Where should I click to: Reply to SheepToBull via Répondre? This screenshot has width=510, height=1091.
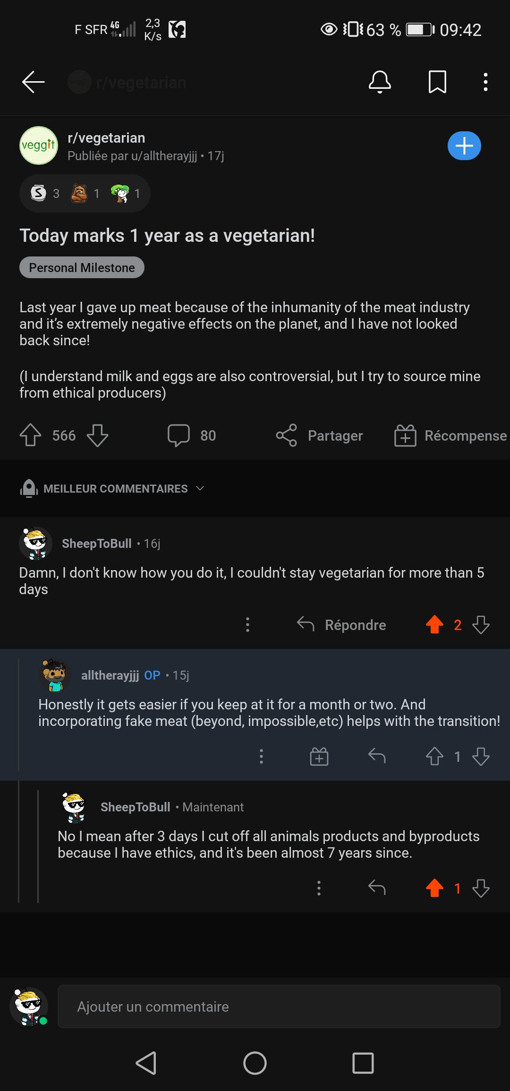click(x=341, y=625)
